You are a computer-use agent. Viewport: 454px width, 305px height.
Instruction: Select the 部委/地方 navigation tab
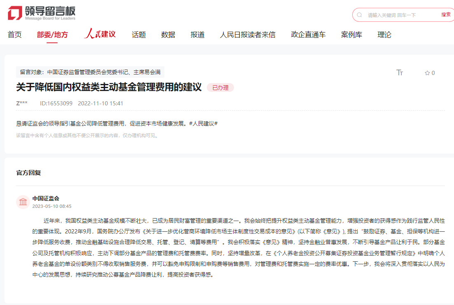(x=52, y=35)
